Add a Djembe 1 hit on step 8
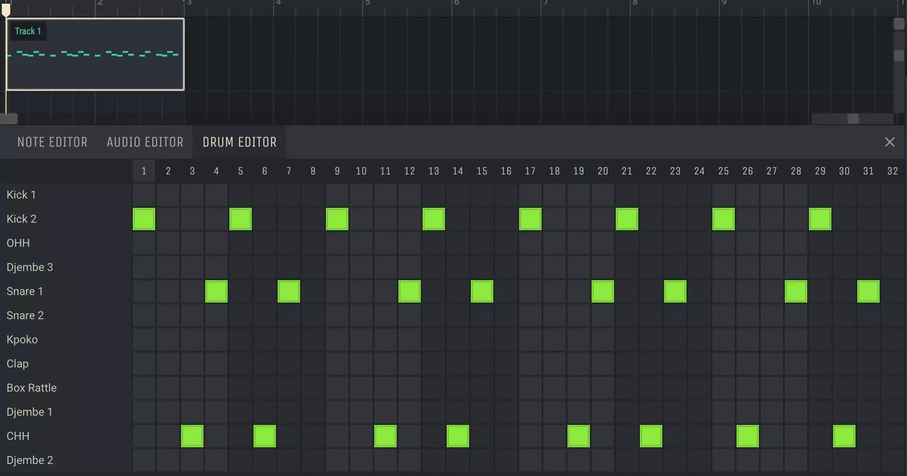The width and height of the screenshot is (907, 476). (x=313, y=412)
